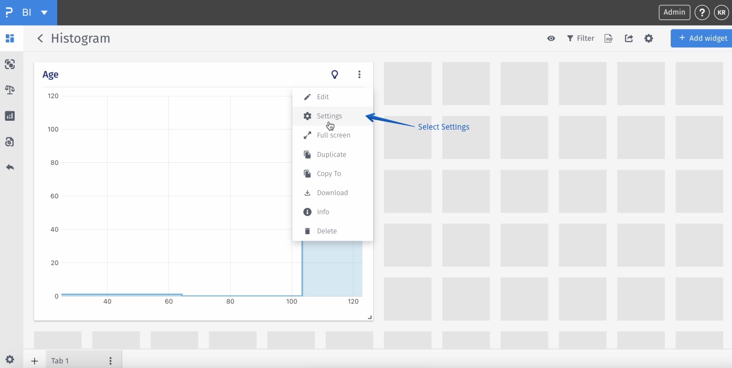The width and height of the screenshot is (732, 368).
Task: Click the share dashboard icon
Action: [629, 38]
